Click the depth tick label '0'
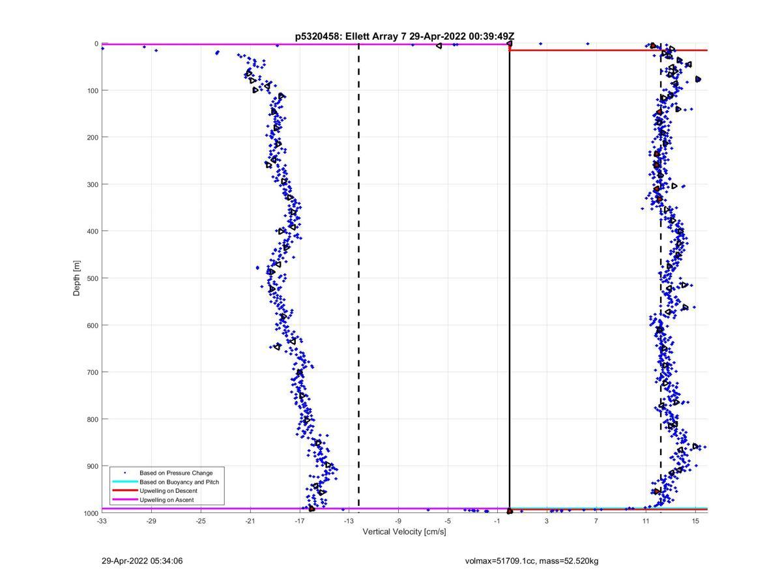Screen dimensions: 782x577 click(x=96, y=44)
